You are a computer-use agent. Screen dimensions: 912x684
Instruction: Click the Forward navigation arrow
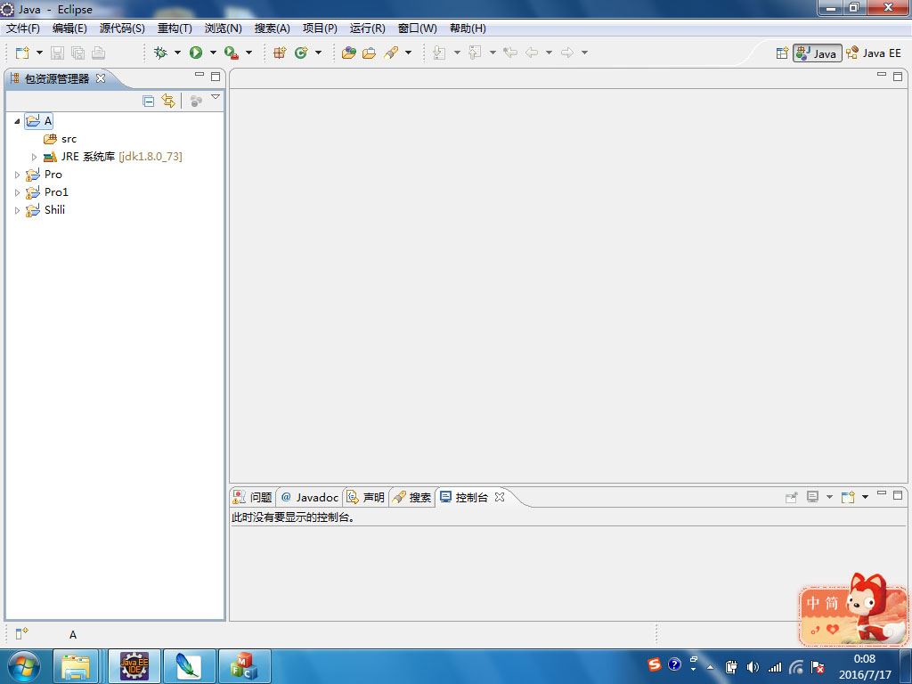[567, 53]
